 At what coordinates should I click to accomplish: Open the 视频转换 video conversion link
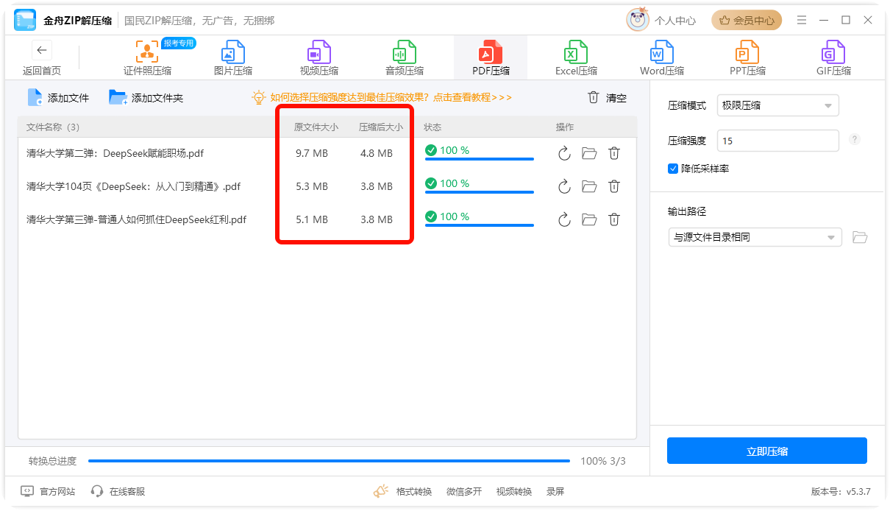point(514,491)
